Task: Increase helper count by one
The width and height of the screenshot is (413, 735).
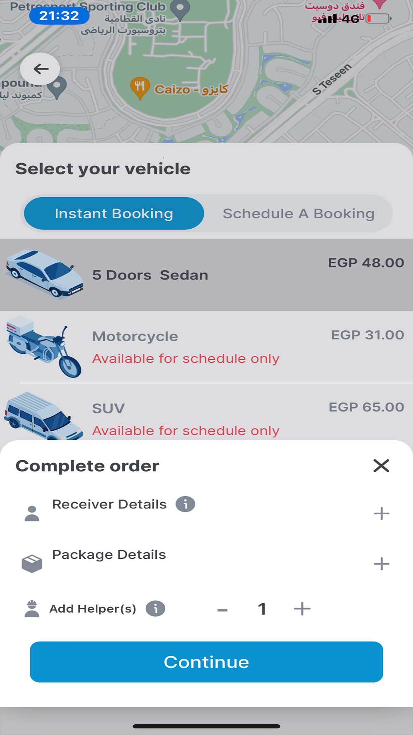Action: [x=302, y=609]
